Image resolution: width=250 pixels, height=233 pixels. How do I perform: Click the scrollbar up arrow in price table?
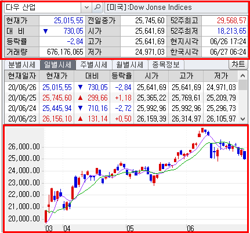[x=243, y=76]
